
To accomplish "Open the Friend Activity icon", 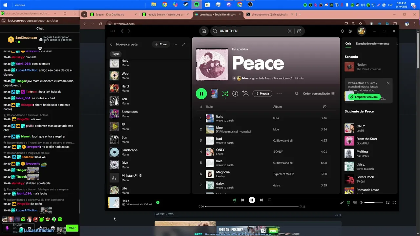I will point(350,31).
